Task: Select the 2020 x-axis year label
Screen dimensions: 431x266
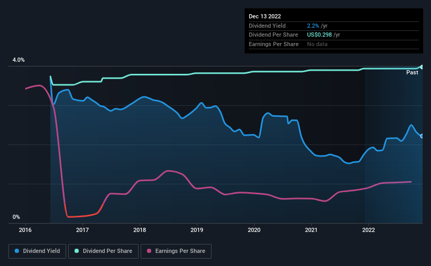Action: 254,230
